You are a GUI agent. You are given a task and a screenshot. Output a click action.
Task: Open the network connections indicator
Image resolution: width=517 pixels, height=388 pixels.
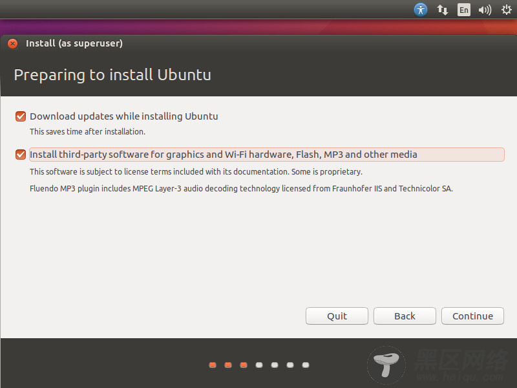point(443,10)
